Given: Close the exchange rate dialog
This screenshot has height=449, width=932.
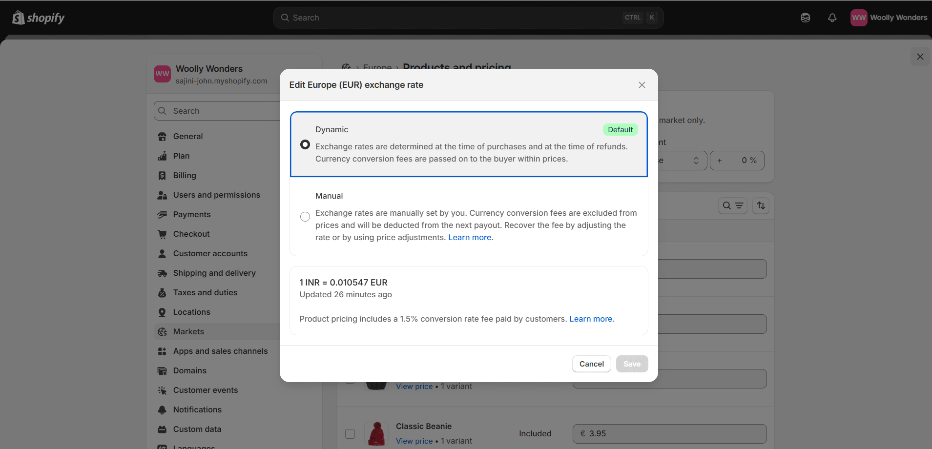Looking at the screenshot, I should point(642,85).
